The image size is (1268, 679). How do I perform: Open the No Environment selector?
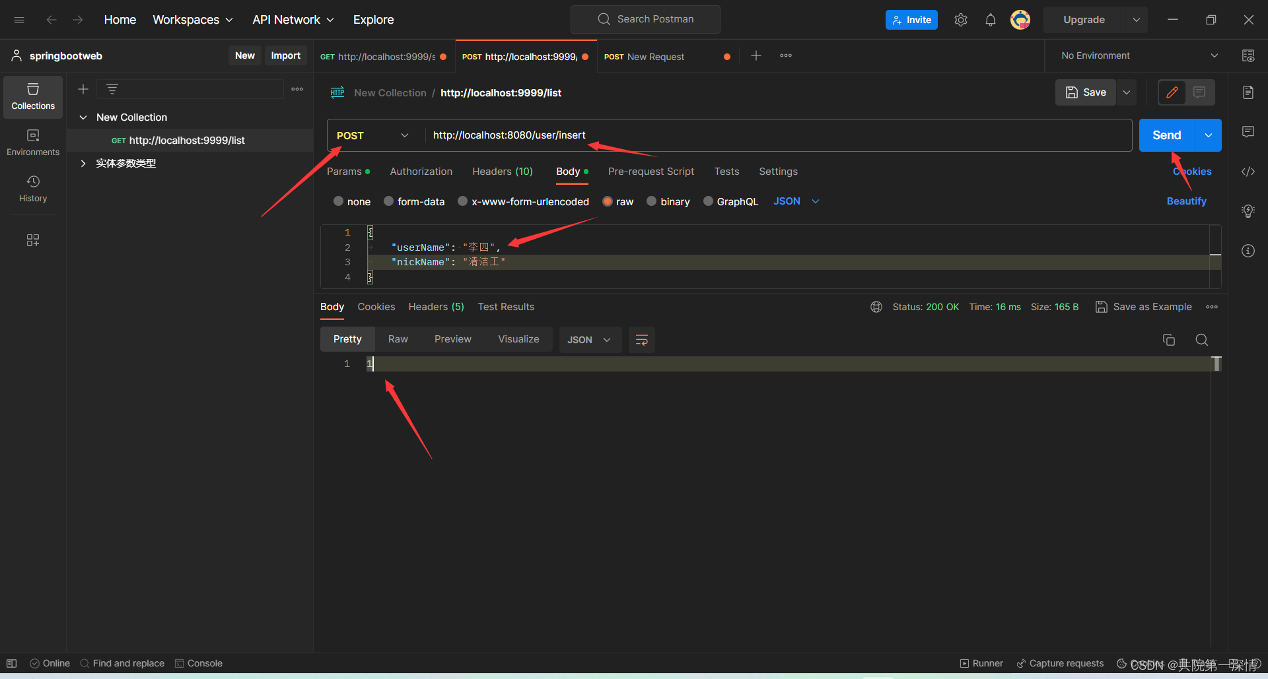pyautogui.click(x=1139, y=55)
